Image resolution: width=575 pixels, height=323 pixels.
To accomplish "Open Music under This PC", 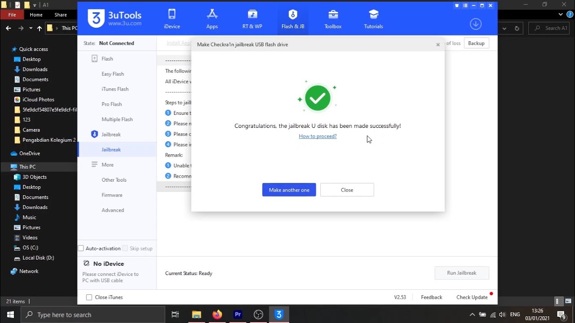I will click(x=29, y=218).
